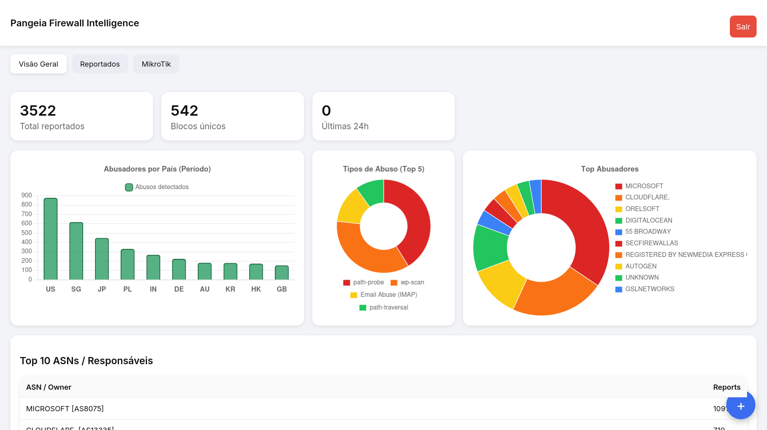Hide Email Abuse (IMAP) legend entry
Image resolution: width=767 pixels, height=430 pixels.
click(383, 295)
